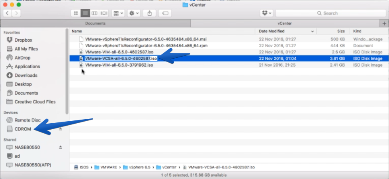The image size is (389, 179).
Task: Click vCenter folder in path bar
Action: (x=166, y=167)
